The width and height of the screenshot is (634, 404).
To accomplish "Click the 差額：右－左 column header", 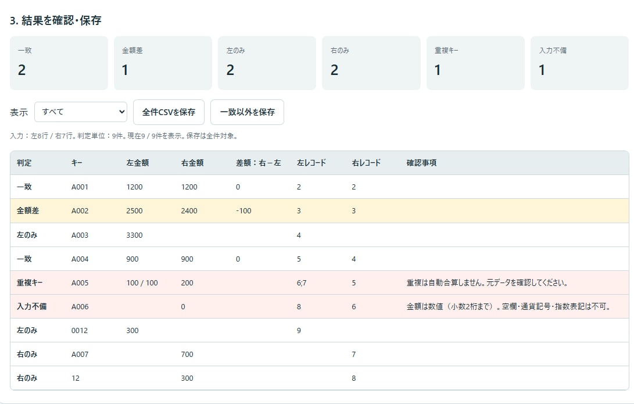I will (x=259, y=163).
